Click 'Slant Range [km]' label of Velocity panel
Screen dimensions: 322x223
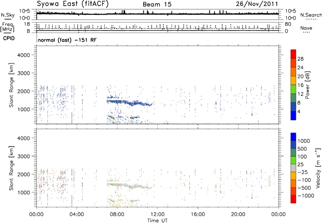point(11,168)
